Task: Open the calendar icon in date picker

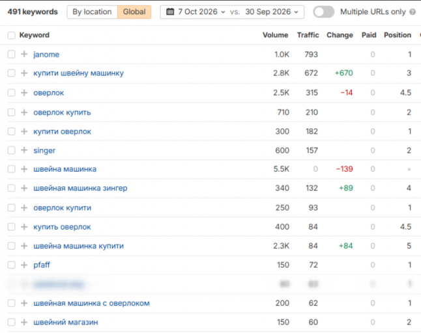Action: pyautogui.click(x=170, y=12)
